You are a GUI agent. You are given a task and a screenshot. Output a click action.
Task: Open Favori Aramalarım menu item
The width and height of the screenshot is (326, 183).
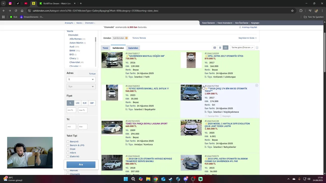coord(225,23)
